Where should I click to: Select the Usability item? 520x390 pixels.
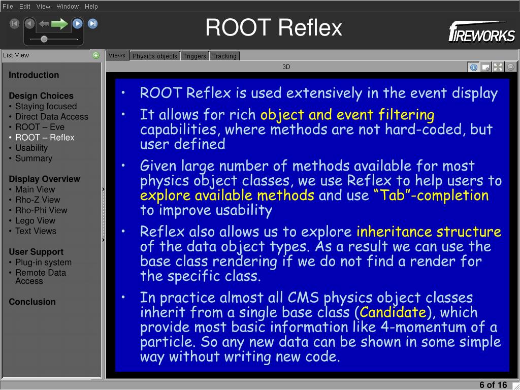point(31,148)
